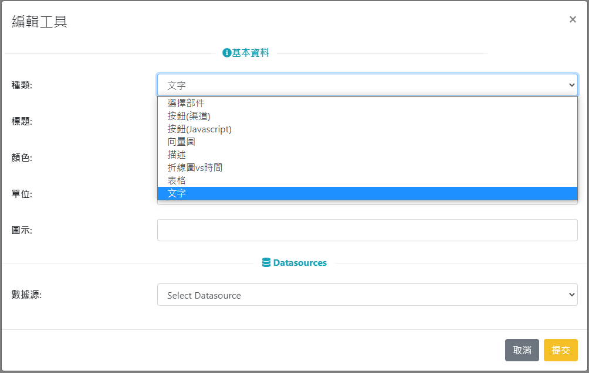Select 向量圖 in the dropdown list
The height and width of the screenshot is (373, 589).
181,142
